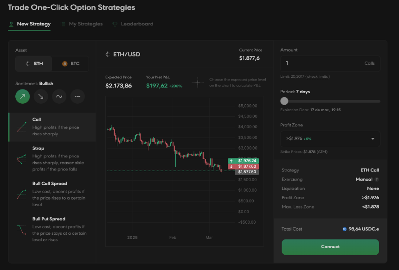Open the check limits link
399x270 pixels.
317,76
